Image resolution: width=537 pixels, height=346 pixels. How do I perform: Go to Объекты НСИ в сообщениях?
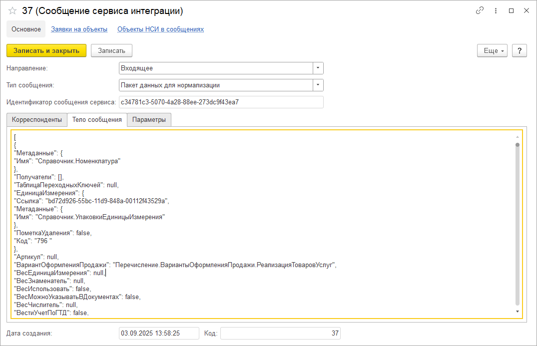(x=160, y=29)
